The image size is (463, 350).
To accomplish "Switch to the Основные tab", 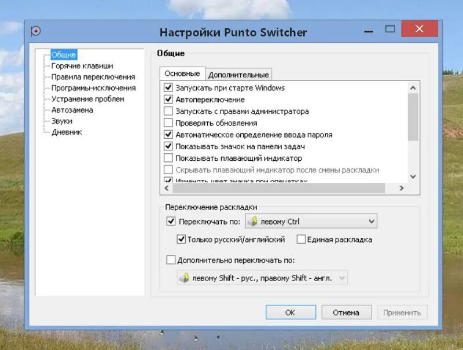I will coord(182,73).
